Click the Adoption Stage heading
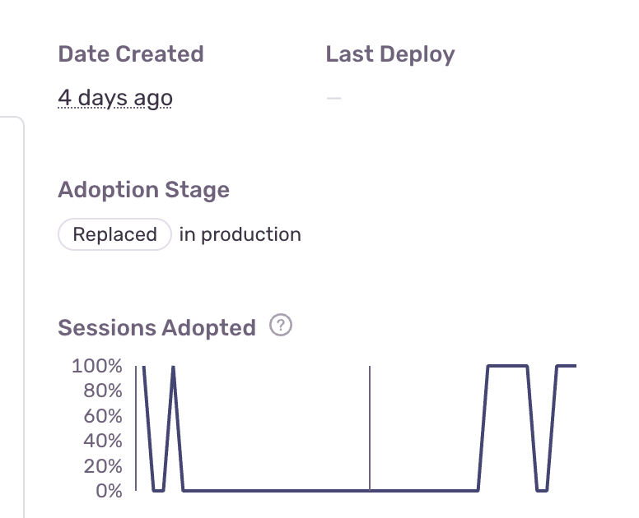 (x=144, y=190)
